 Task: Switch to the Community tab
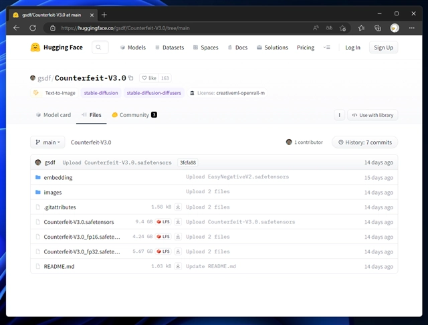134,115
